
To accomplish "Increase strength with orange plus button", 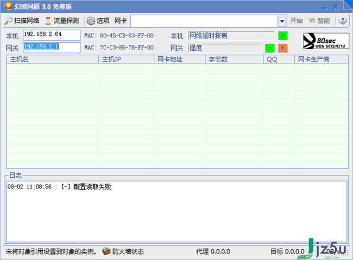I will 283,48.
